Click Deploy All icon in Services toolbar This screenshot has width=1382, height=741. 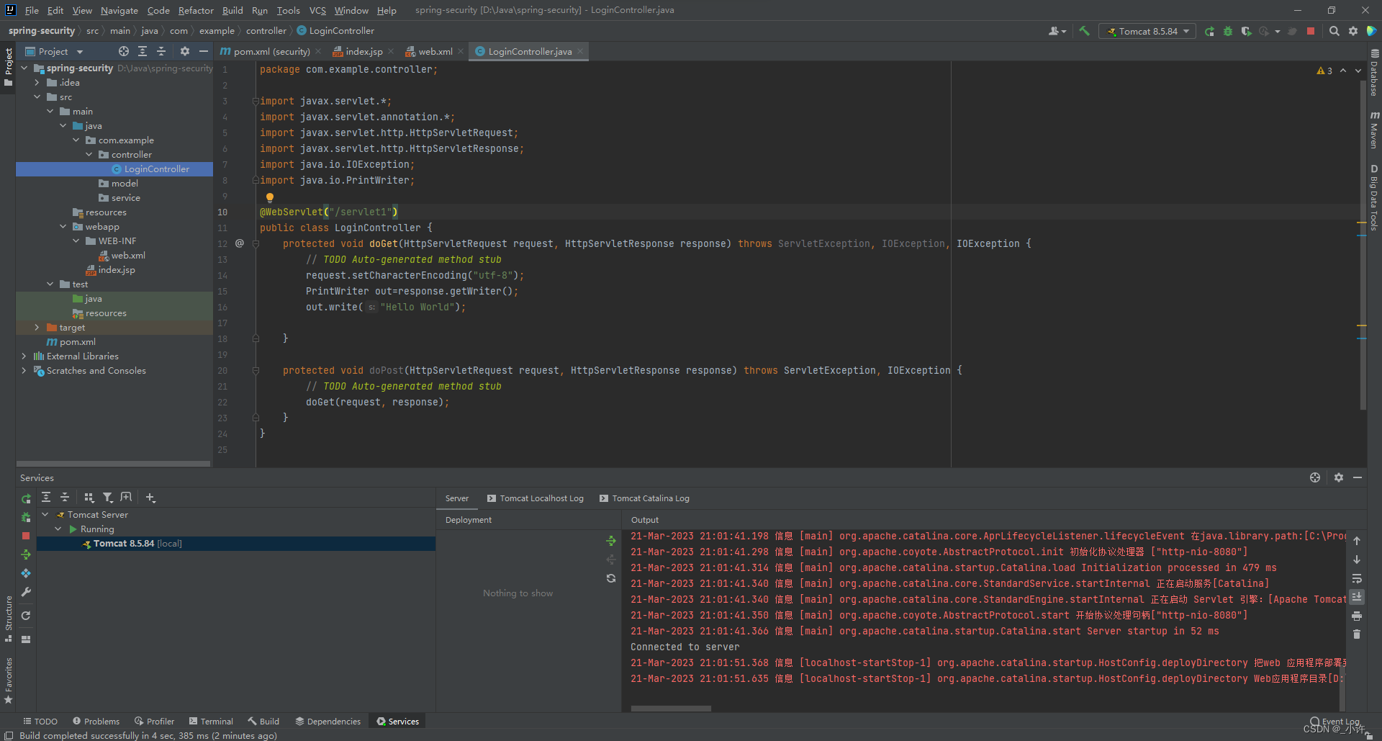[26, 554]
